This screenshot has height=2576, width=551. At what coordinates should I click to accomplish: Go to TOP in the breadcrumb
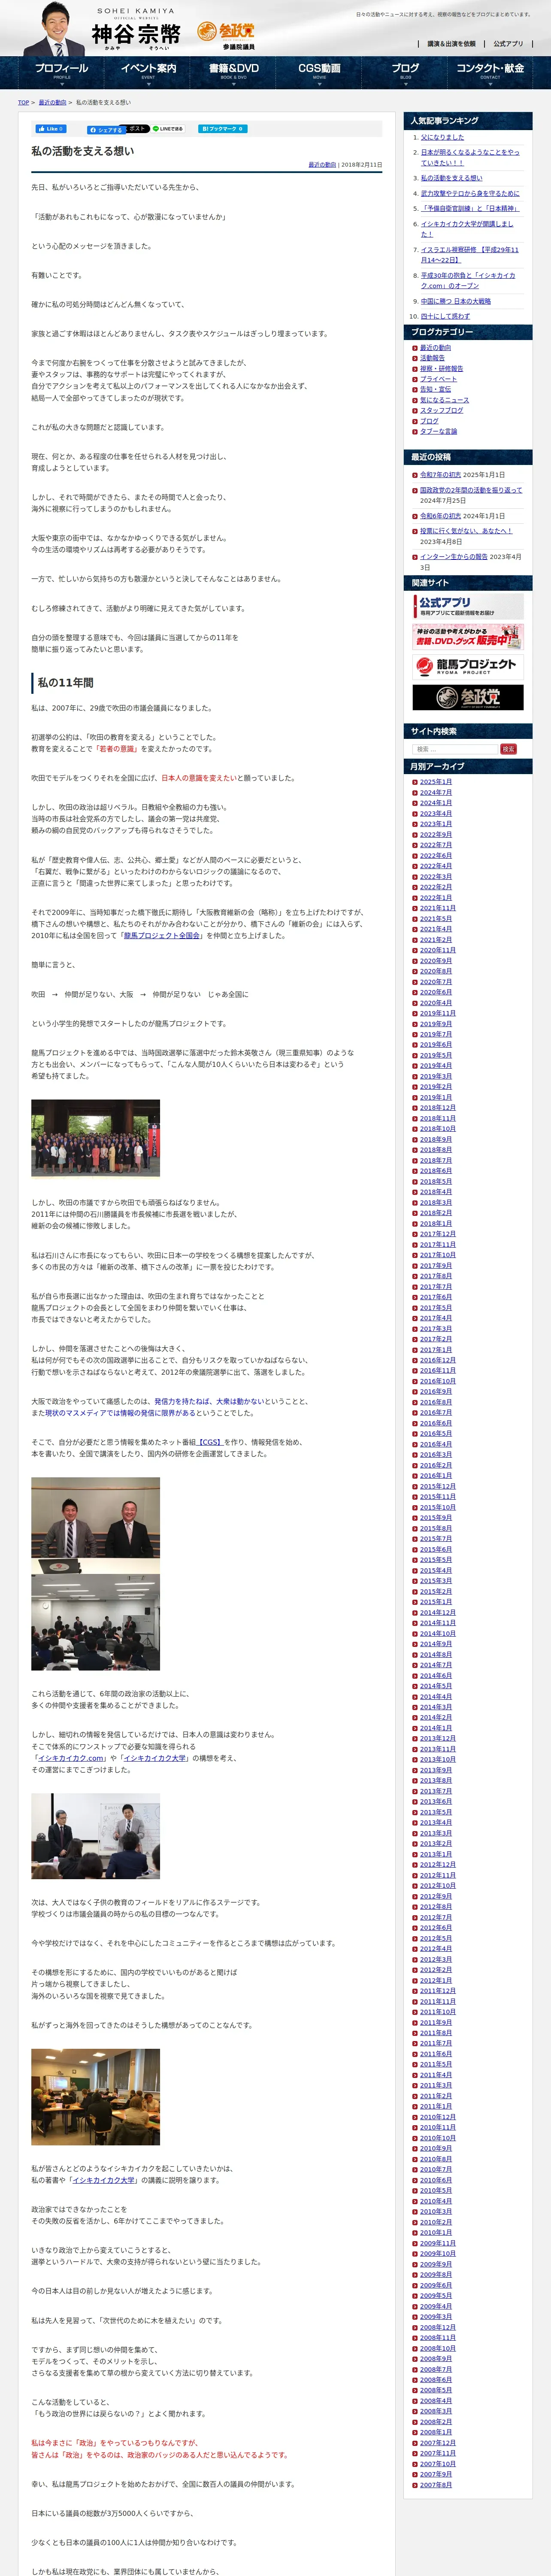point(23,103)
